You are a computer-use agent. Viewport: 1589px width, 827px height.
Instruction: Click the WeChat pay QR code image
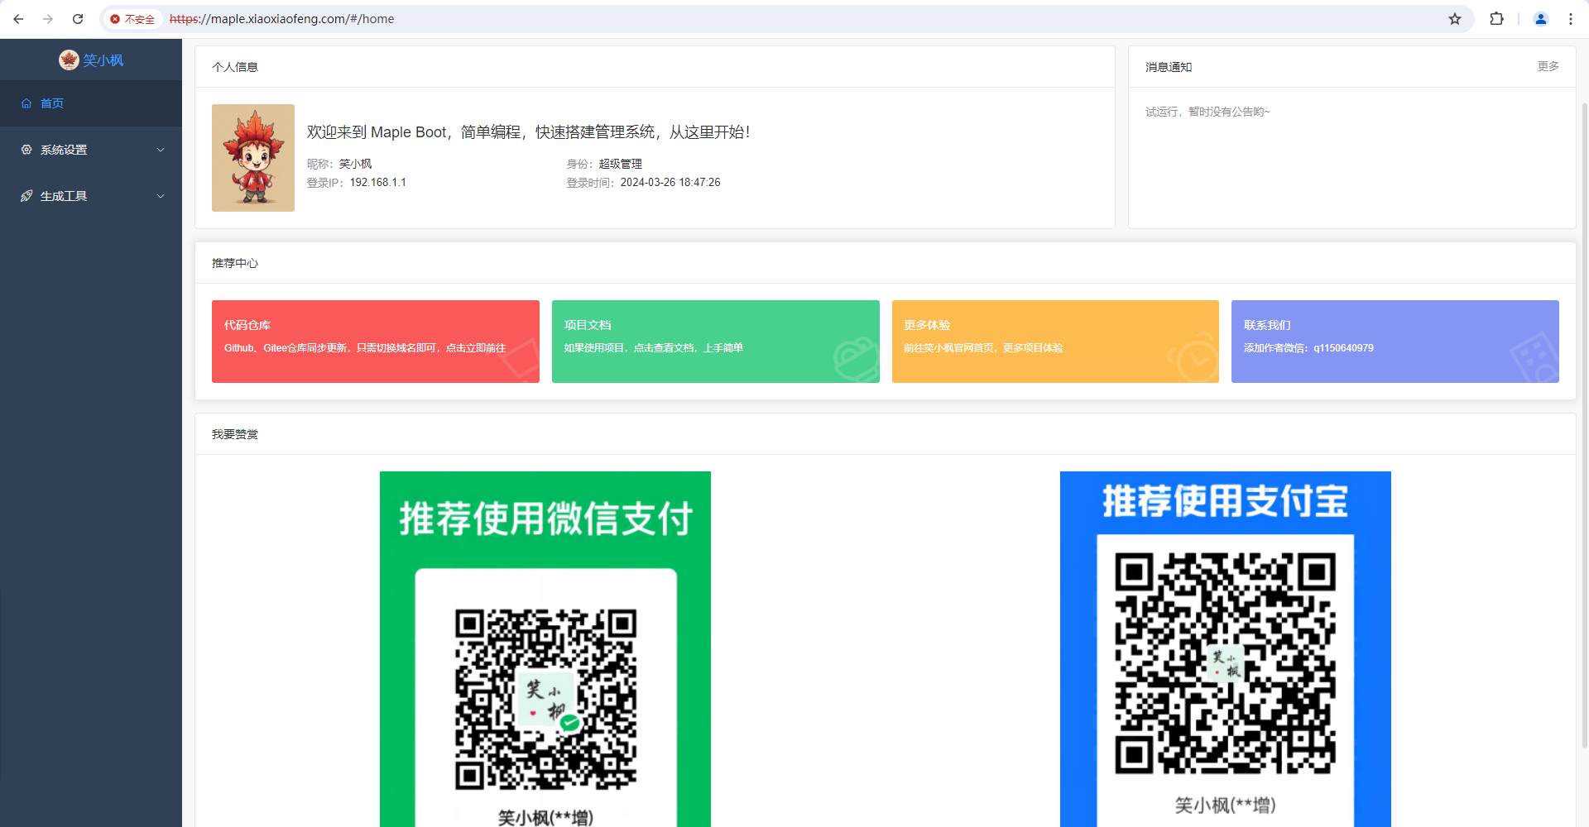point(545,649)
